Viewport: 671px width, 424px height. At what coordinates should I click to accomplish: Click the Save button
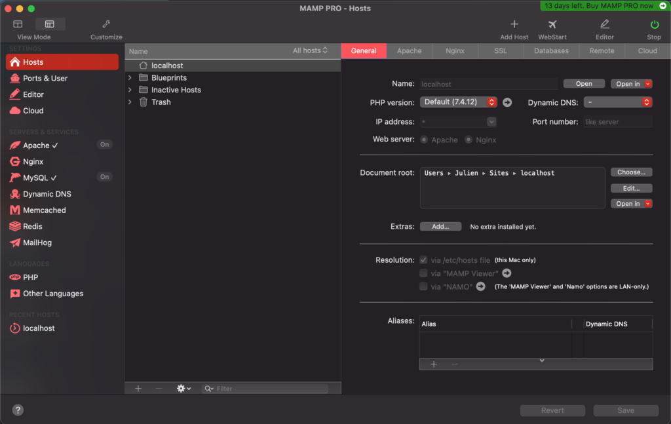click(x=626, y=410)
